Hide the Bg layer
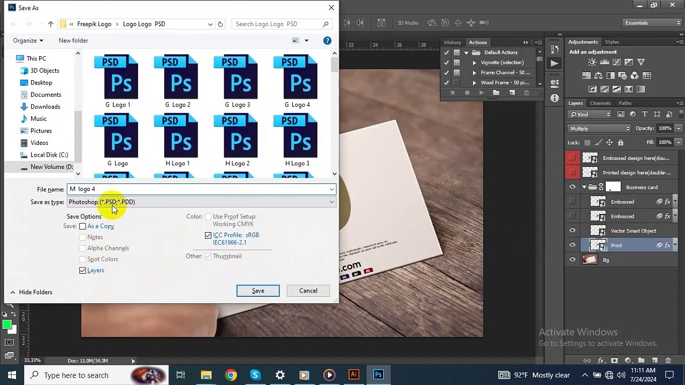Screen dimensions: 685x385 pyautogui.click(x=573, y=260)
